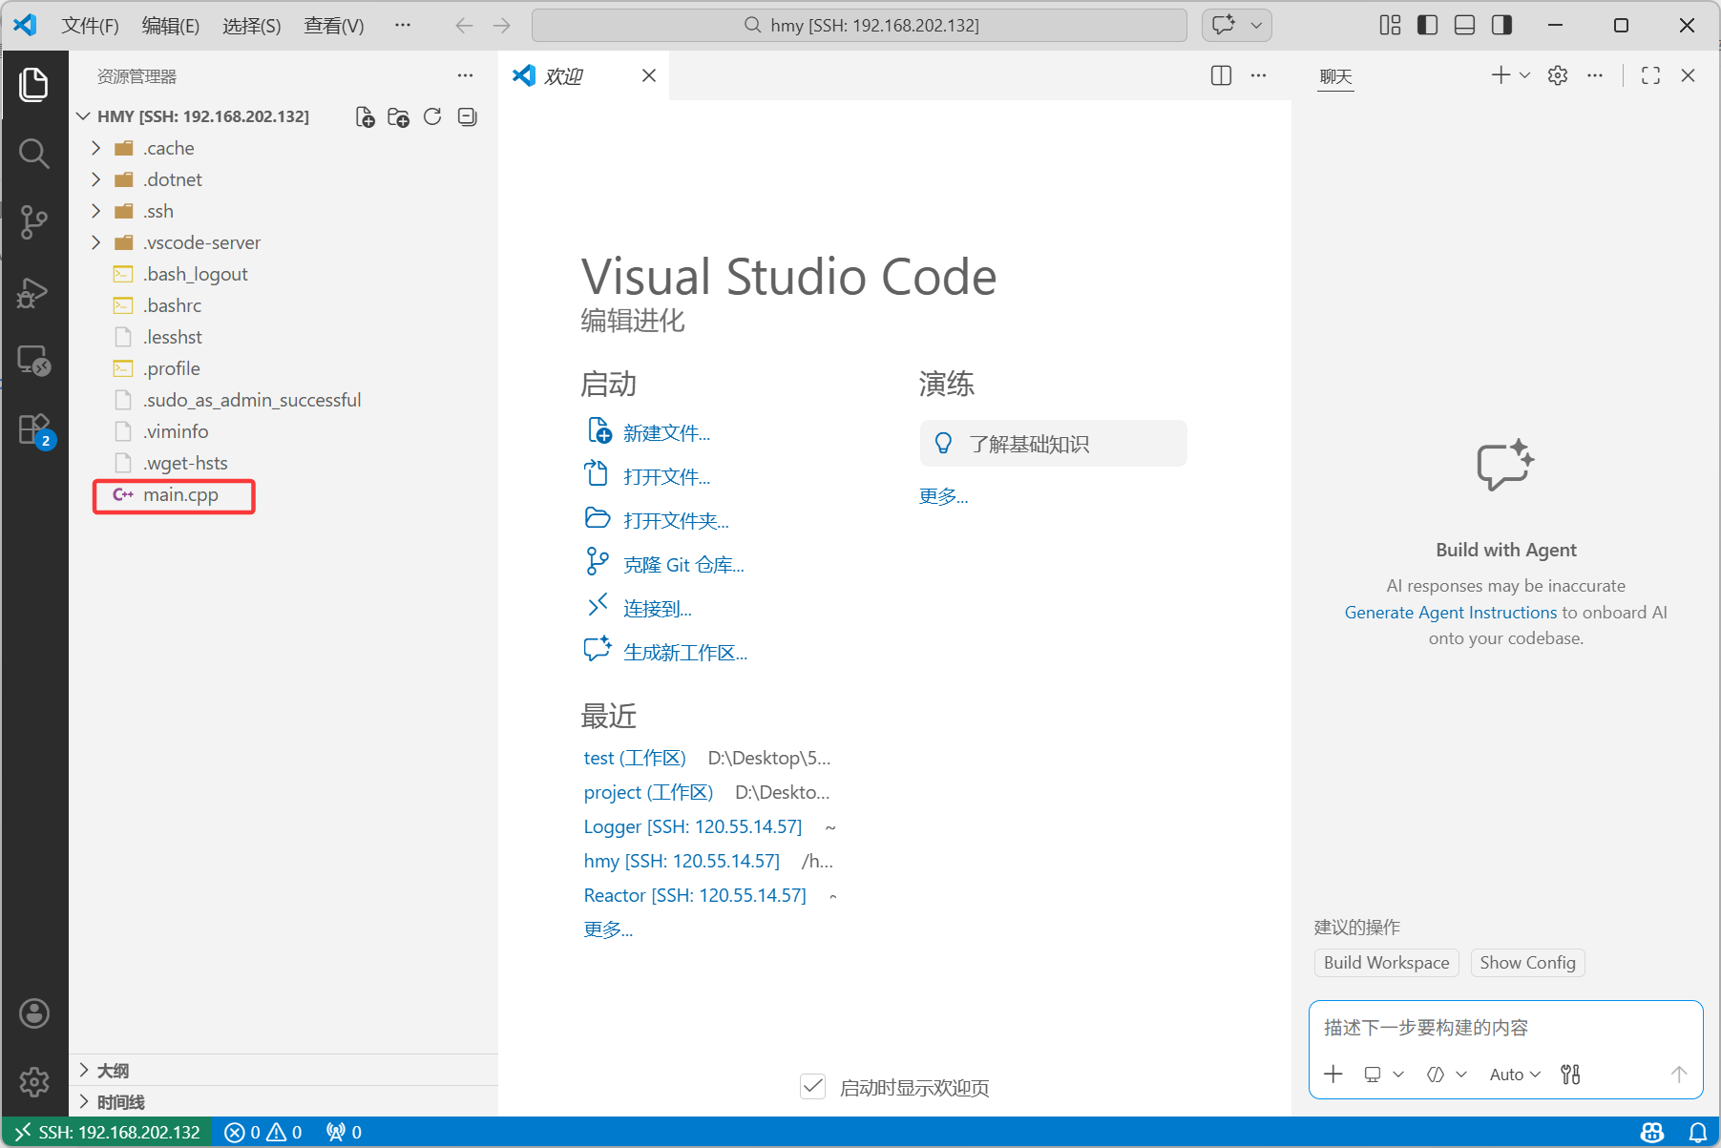
Task: Open 了解基础知识 walkthrough
Action: (x=1053, y=444)
